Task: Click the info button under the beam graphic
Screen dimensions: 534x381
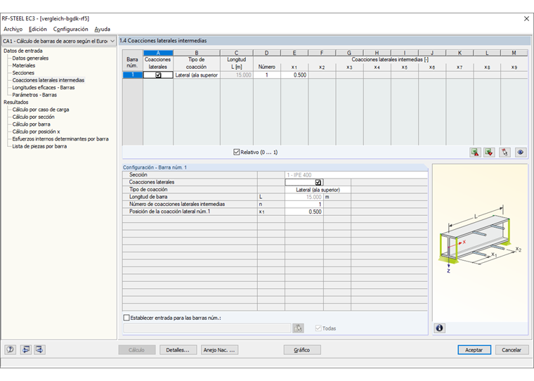Action: tap(439, 328)
